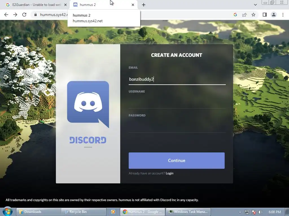Screen dimensions: 289x216
Task: Click the Continue button
Action: (x=177, y=161)
